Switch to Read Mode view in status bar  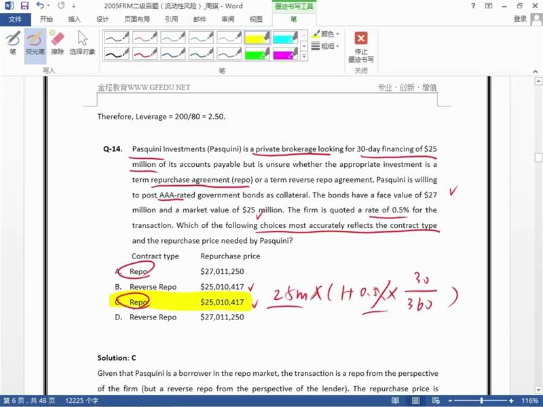pyautogui.click(x=395, y=401)
